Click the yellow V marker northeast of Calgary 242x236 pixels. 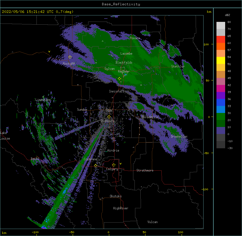pyautogui.click(x=120, y=164)
